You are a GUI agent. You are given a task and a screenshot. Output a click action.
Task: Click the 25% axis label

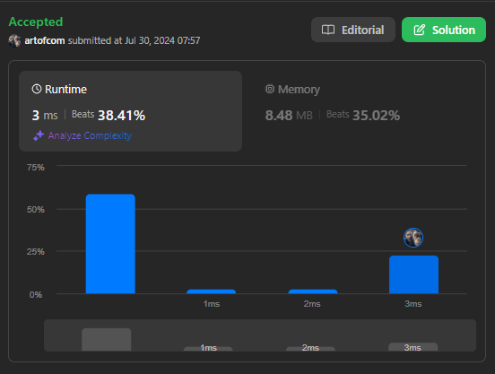[x=36, y=252]
